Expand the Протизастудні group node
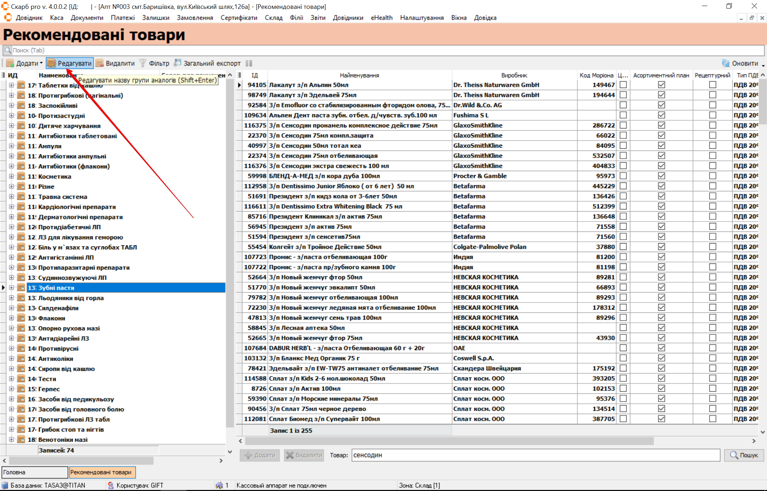The width and height of the screenshot is (767, 491). (x=11, y=116)
